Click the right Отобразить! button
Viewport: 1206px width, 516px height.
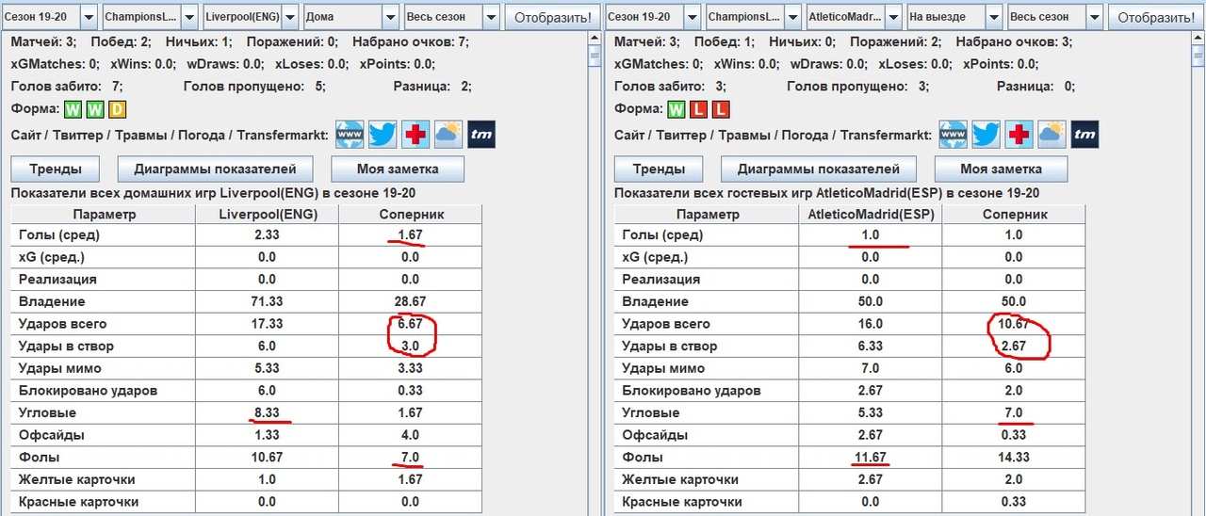(1155, 17)
